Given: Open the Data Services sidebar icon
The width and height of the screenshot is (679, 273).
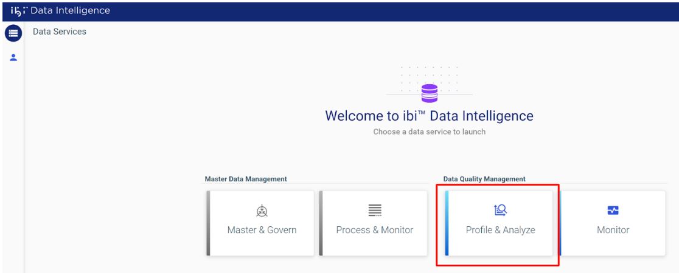Looking at the screenshot, I should click(13, 33).
